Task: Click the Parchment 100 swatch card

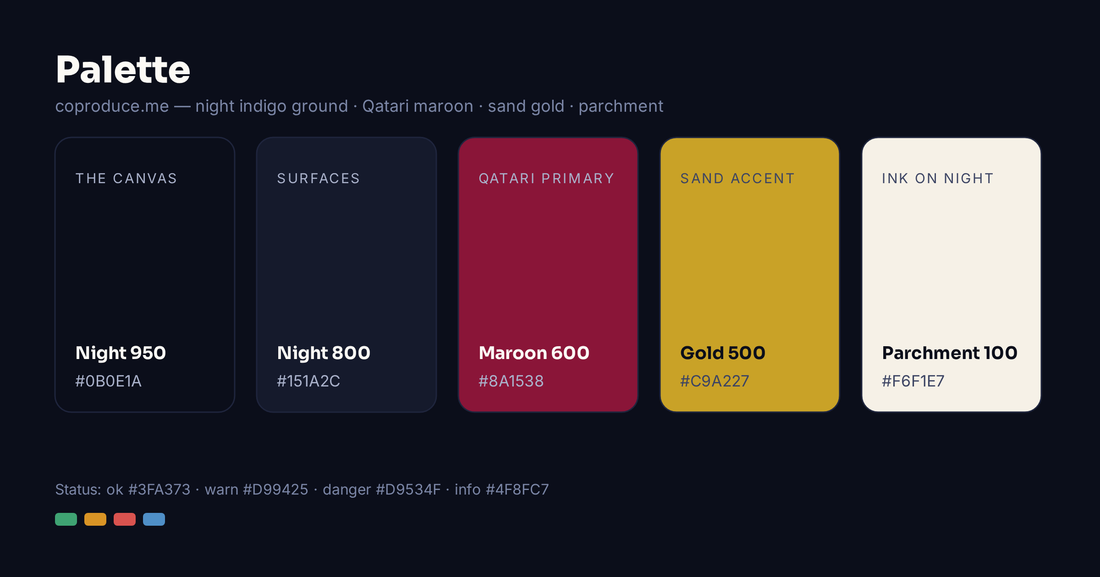Action: tap(951, 275)
